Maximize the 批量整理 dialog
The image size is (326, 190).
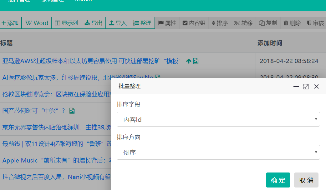306,87
